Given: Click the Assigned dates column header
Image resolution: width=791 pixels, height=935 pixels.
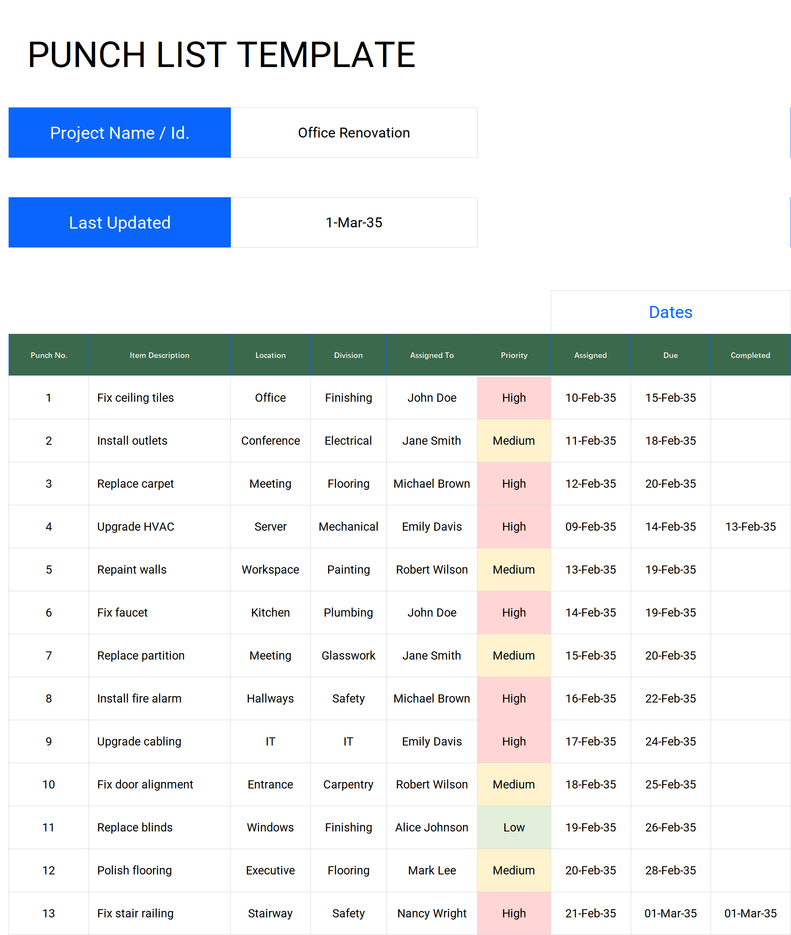Looking at the screenshot, I should (591, 355).
